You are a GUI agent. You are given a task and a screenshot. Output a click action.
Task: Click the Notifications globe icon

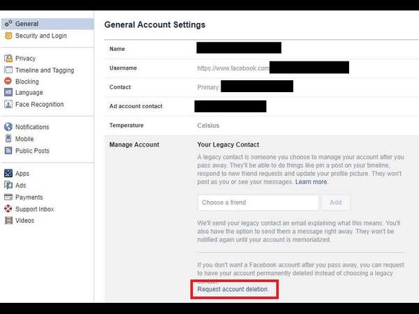pos(8,127)
